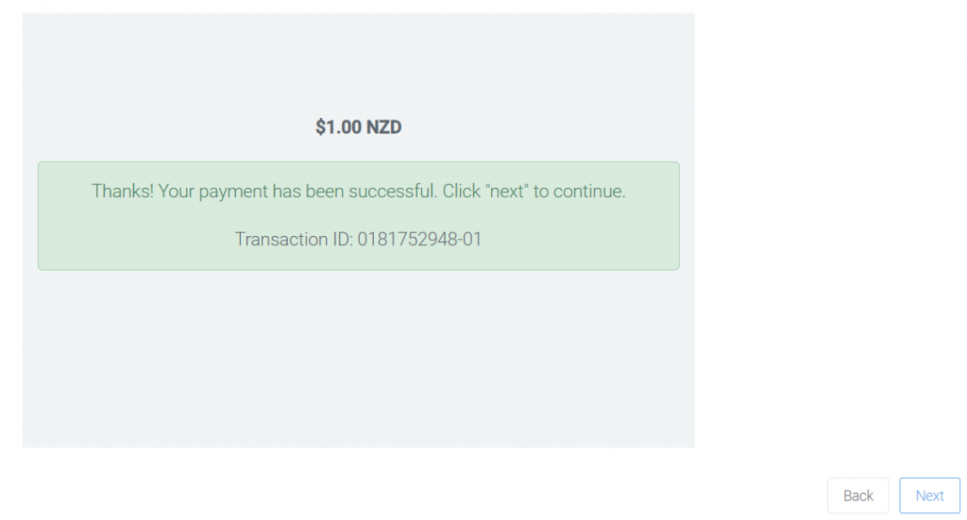Click the quoted word "next" in the message

click(507, 191)
